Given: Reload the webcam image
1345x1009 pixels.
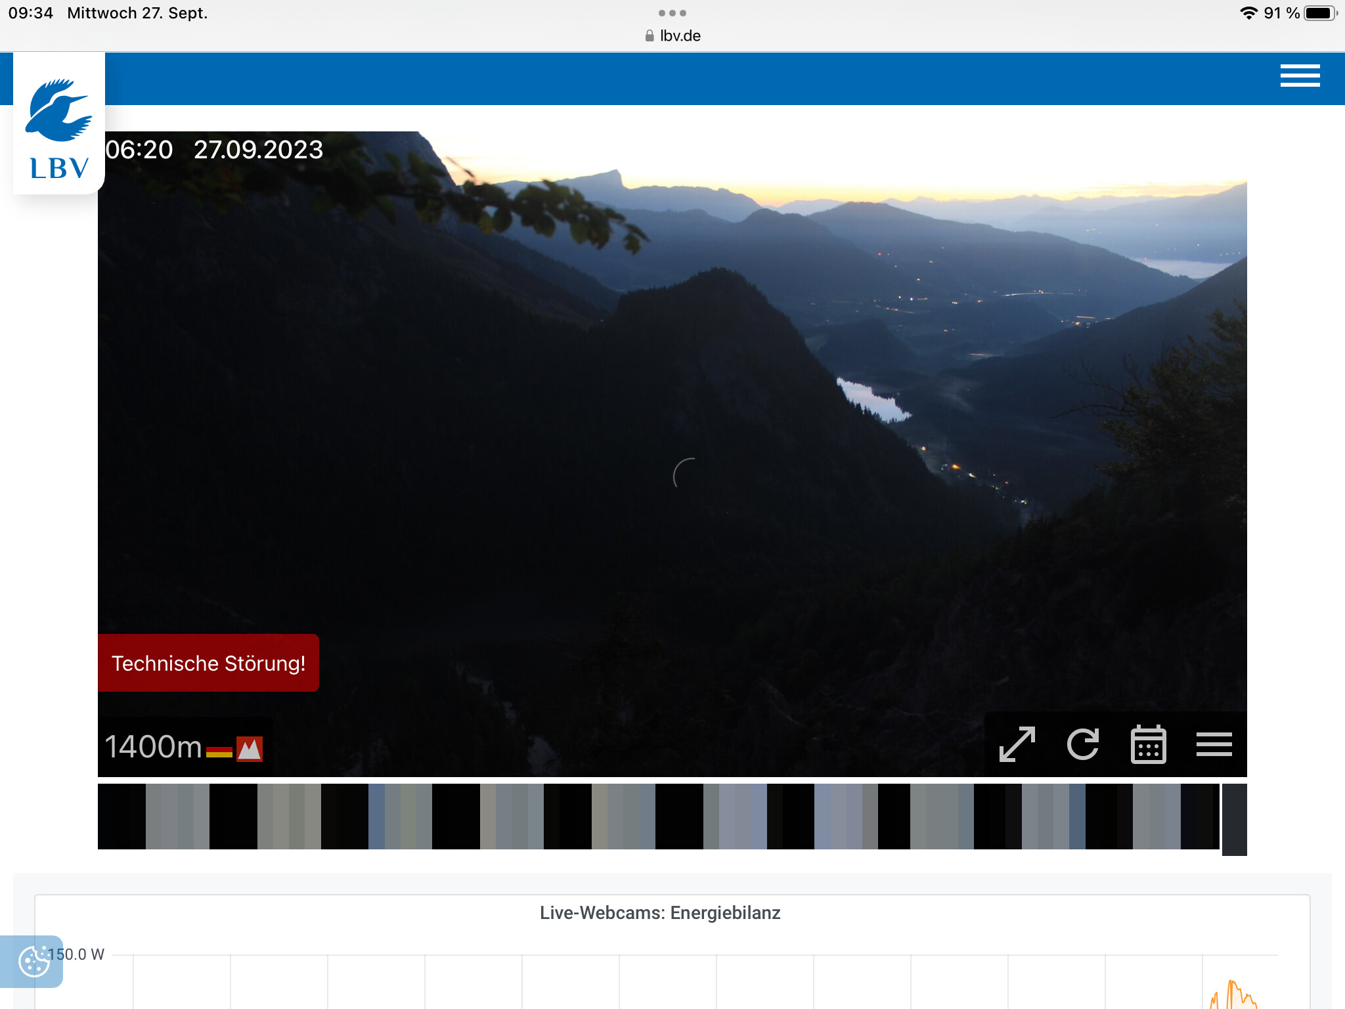Looking at the screenshot, I should click(x=1083, y=744).
